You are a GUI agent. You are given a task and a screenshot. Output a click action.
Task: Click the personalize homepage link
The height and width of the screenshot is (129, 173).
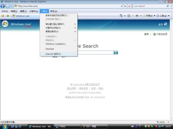(x=160, y=34)
